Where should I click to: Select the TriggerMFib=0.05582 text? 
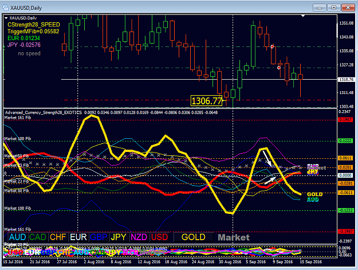coord(33,32)
